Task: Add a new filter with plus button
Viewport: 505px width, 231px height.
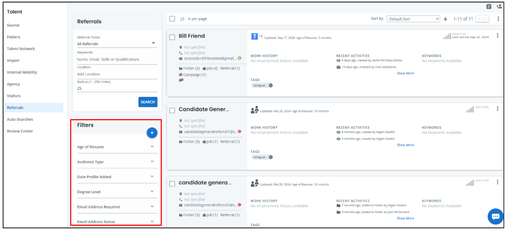Action: pos(152,132)
